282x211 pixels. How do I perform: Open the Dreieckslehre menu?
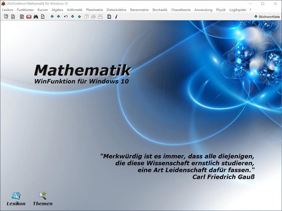coord(116,10)
